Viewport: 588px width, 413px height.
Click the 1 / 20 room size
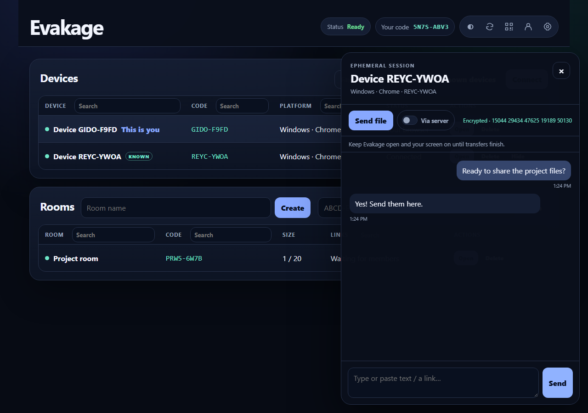tap(292, 258)
